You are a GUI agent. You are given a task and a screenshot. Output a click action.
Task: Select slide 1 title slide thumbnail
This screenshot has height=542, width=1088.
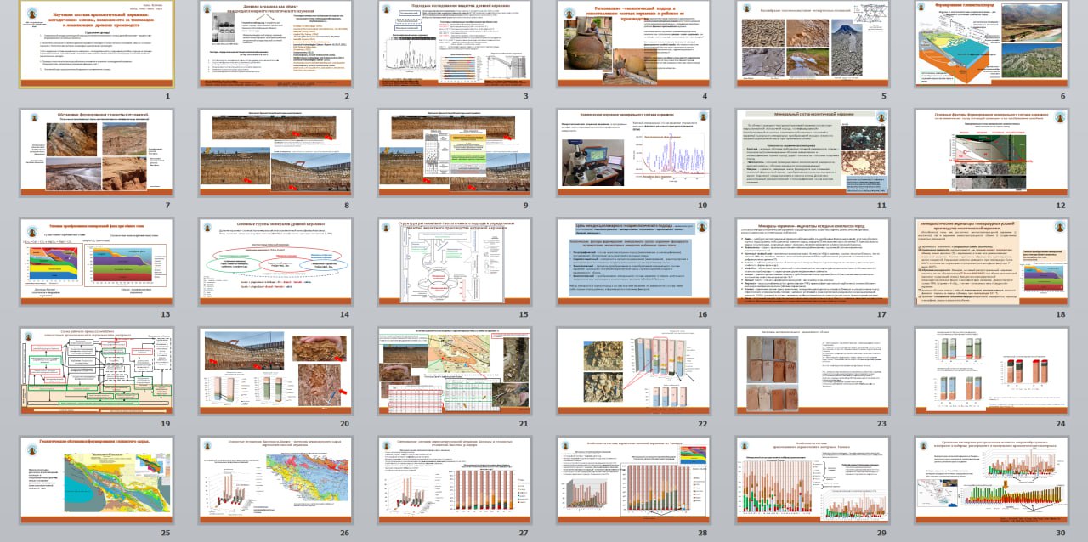point(96,44)
